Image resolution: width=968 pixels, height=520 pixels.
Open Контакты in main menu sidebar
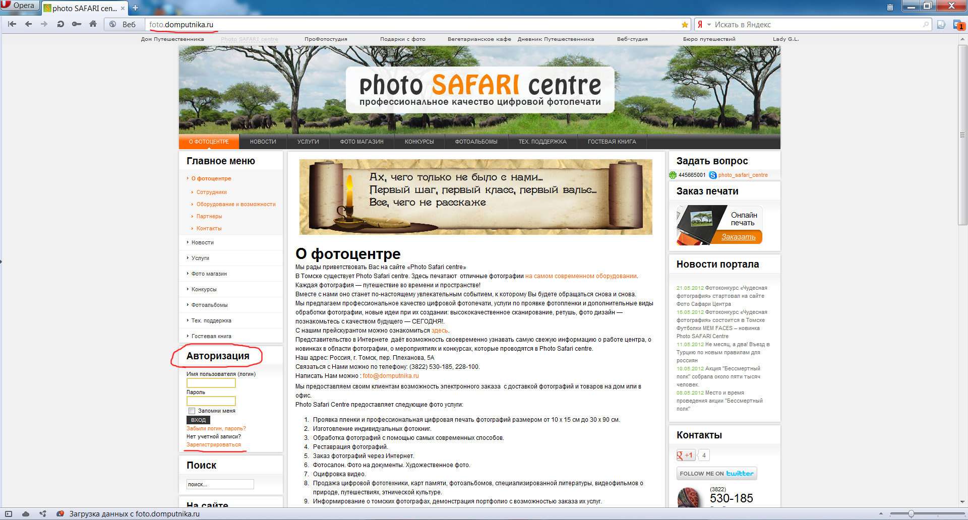click(x=209, y=228)
